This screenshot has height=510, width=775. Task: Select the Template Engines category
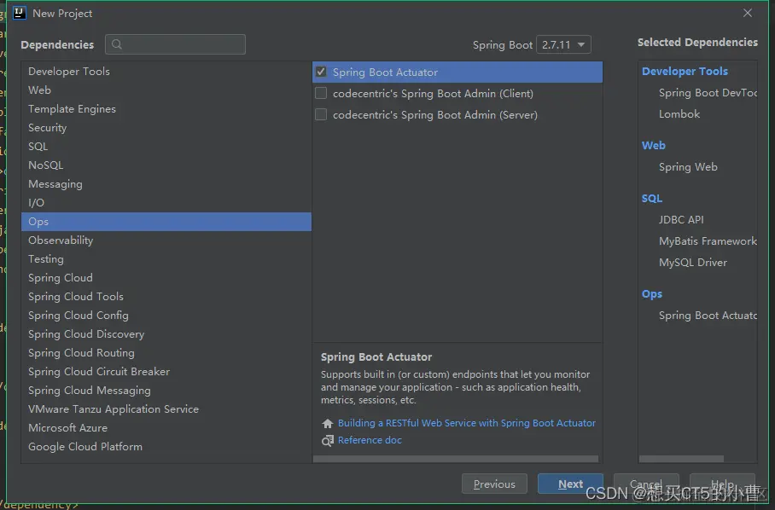166,109
